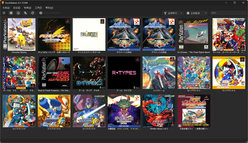Open the 檢視(V) menu

pyautogui.click(x=28, y=8)
